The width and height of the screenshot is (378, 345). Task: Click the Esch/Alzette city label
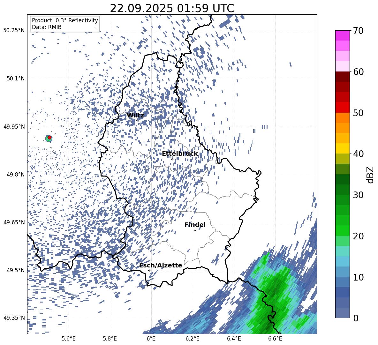click(161, 265)
